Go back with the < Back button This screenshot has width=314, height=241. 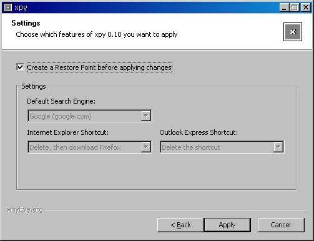[x=180, y=225]
